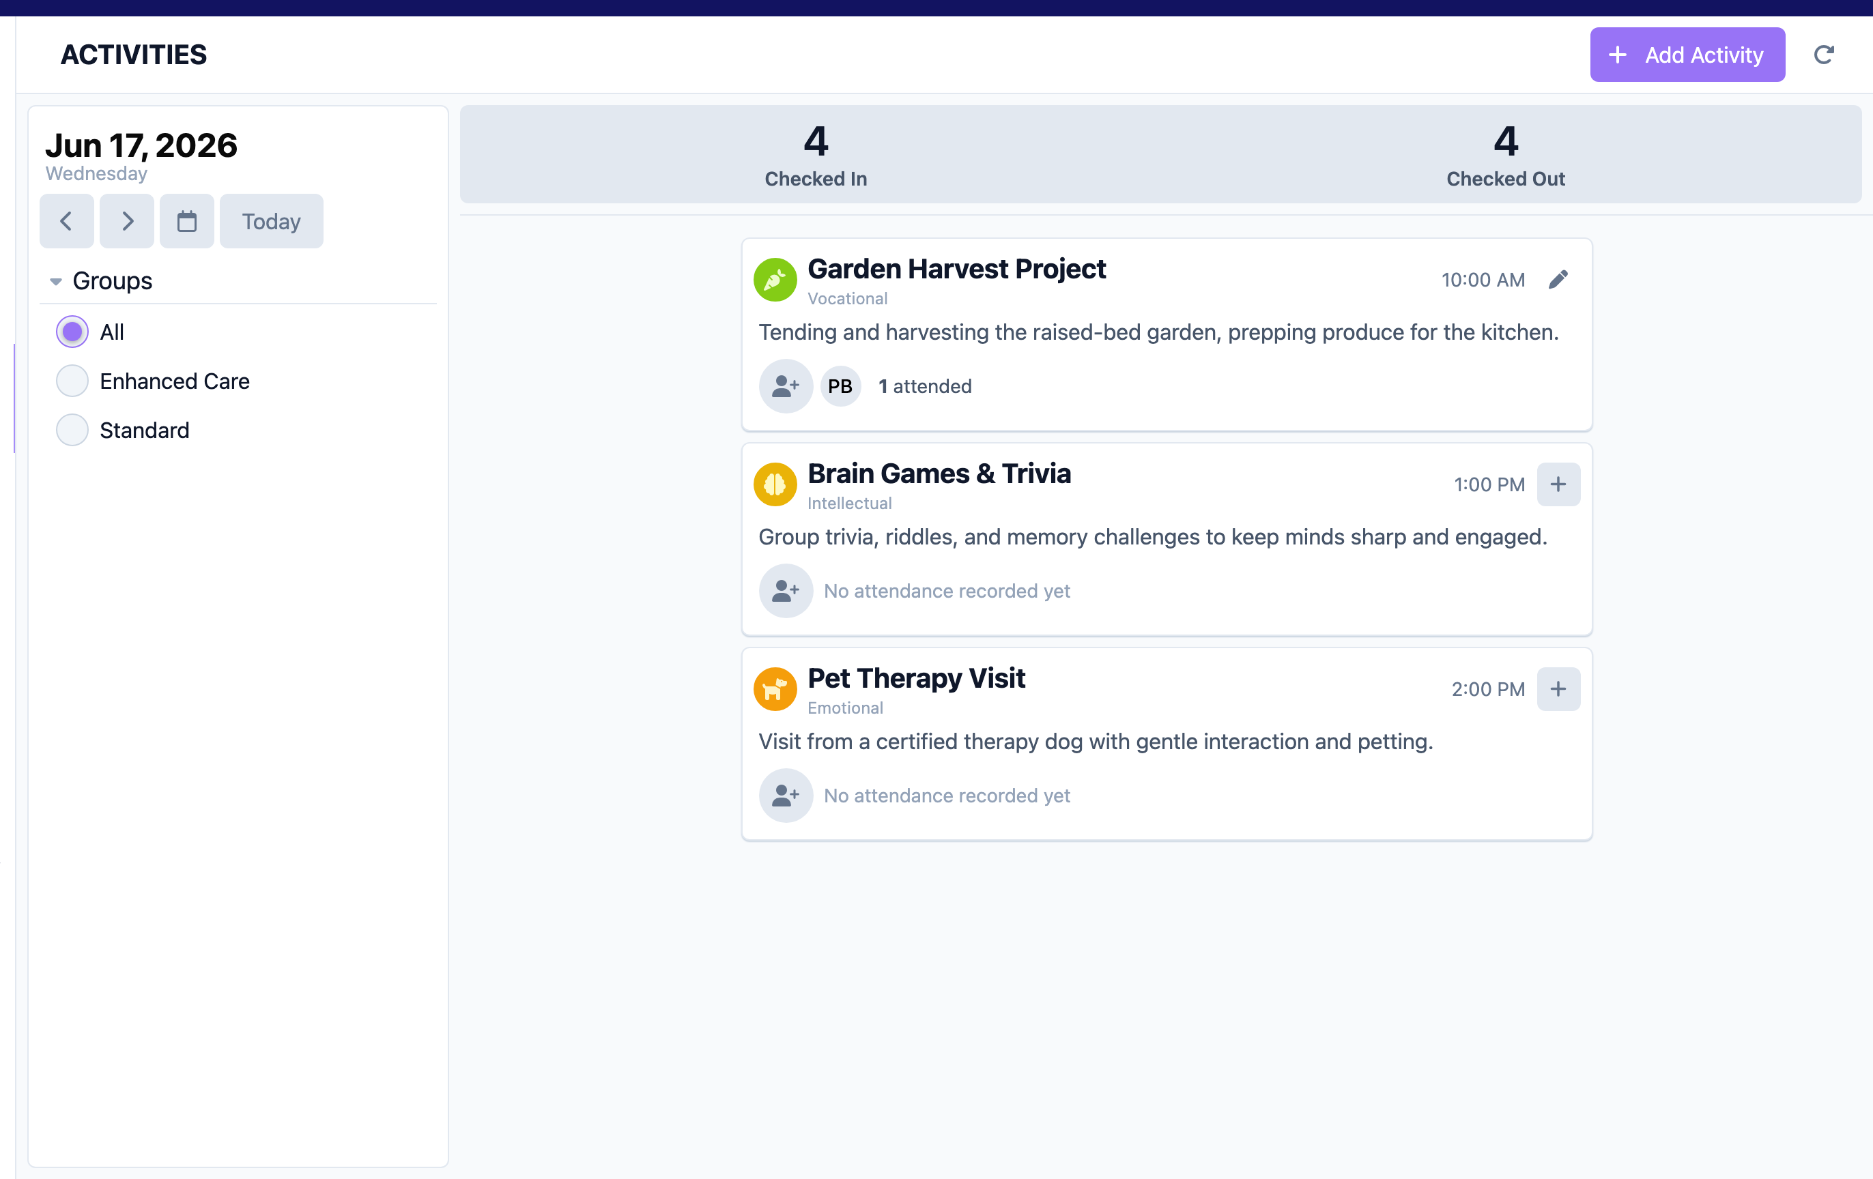Add attendee to Brain Games & Trivia
The width and height of the screenshot is (1873, 1179).
(786, 590)
